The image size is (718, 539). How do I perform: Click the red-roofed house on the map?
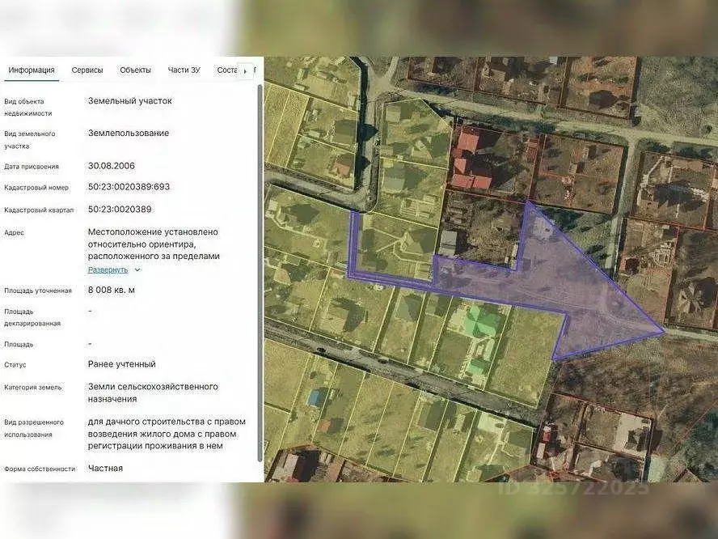(469, 162)
